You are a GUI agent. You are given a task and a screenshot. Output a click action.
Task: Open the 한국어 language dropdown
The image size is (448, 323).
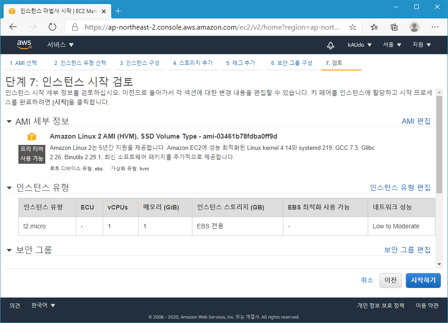tap(43, 305)
